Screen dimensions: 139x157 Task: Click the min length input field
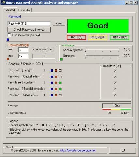point(23,50)
